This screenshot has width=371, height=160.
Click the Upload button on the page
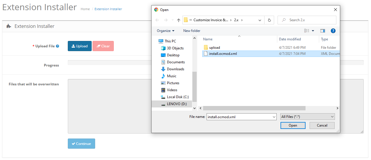(x=80, y=46)
